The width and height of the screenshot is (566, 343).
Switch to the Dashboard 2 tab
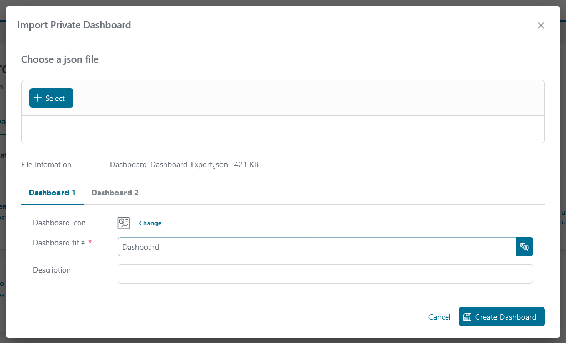pos(115,193)
